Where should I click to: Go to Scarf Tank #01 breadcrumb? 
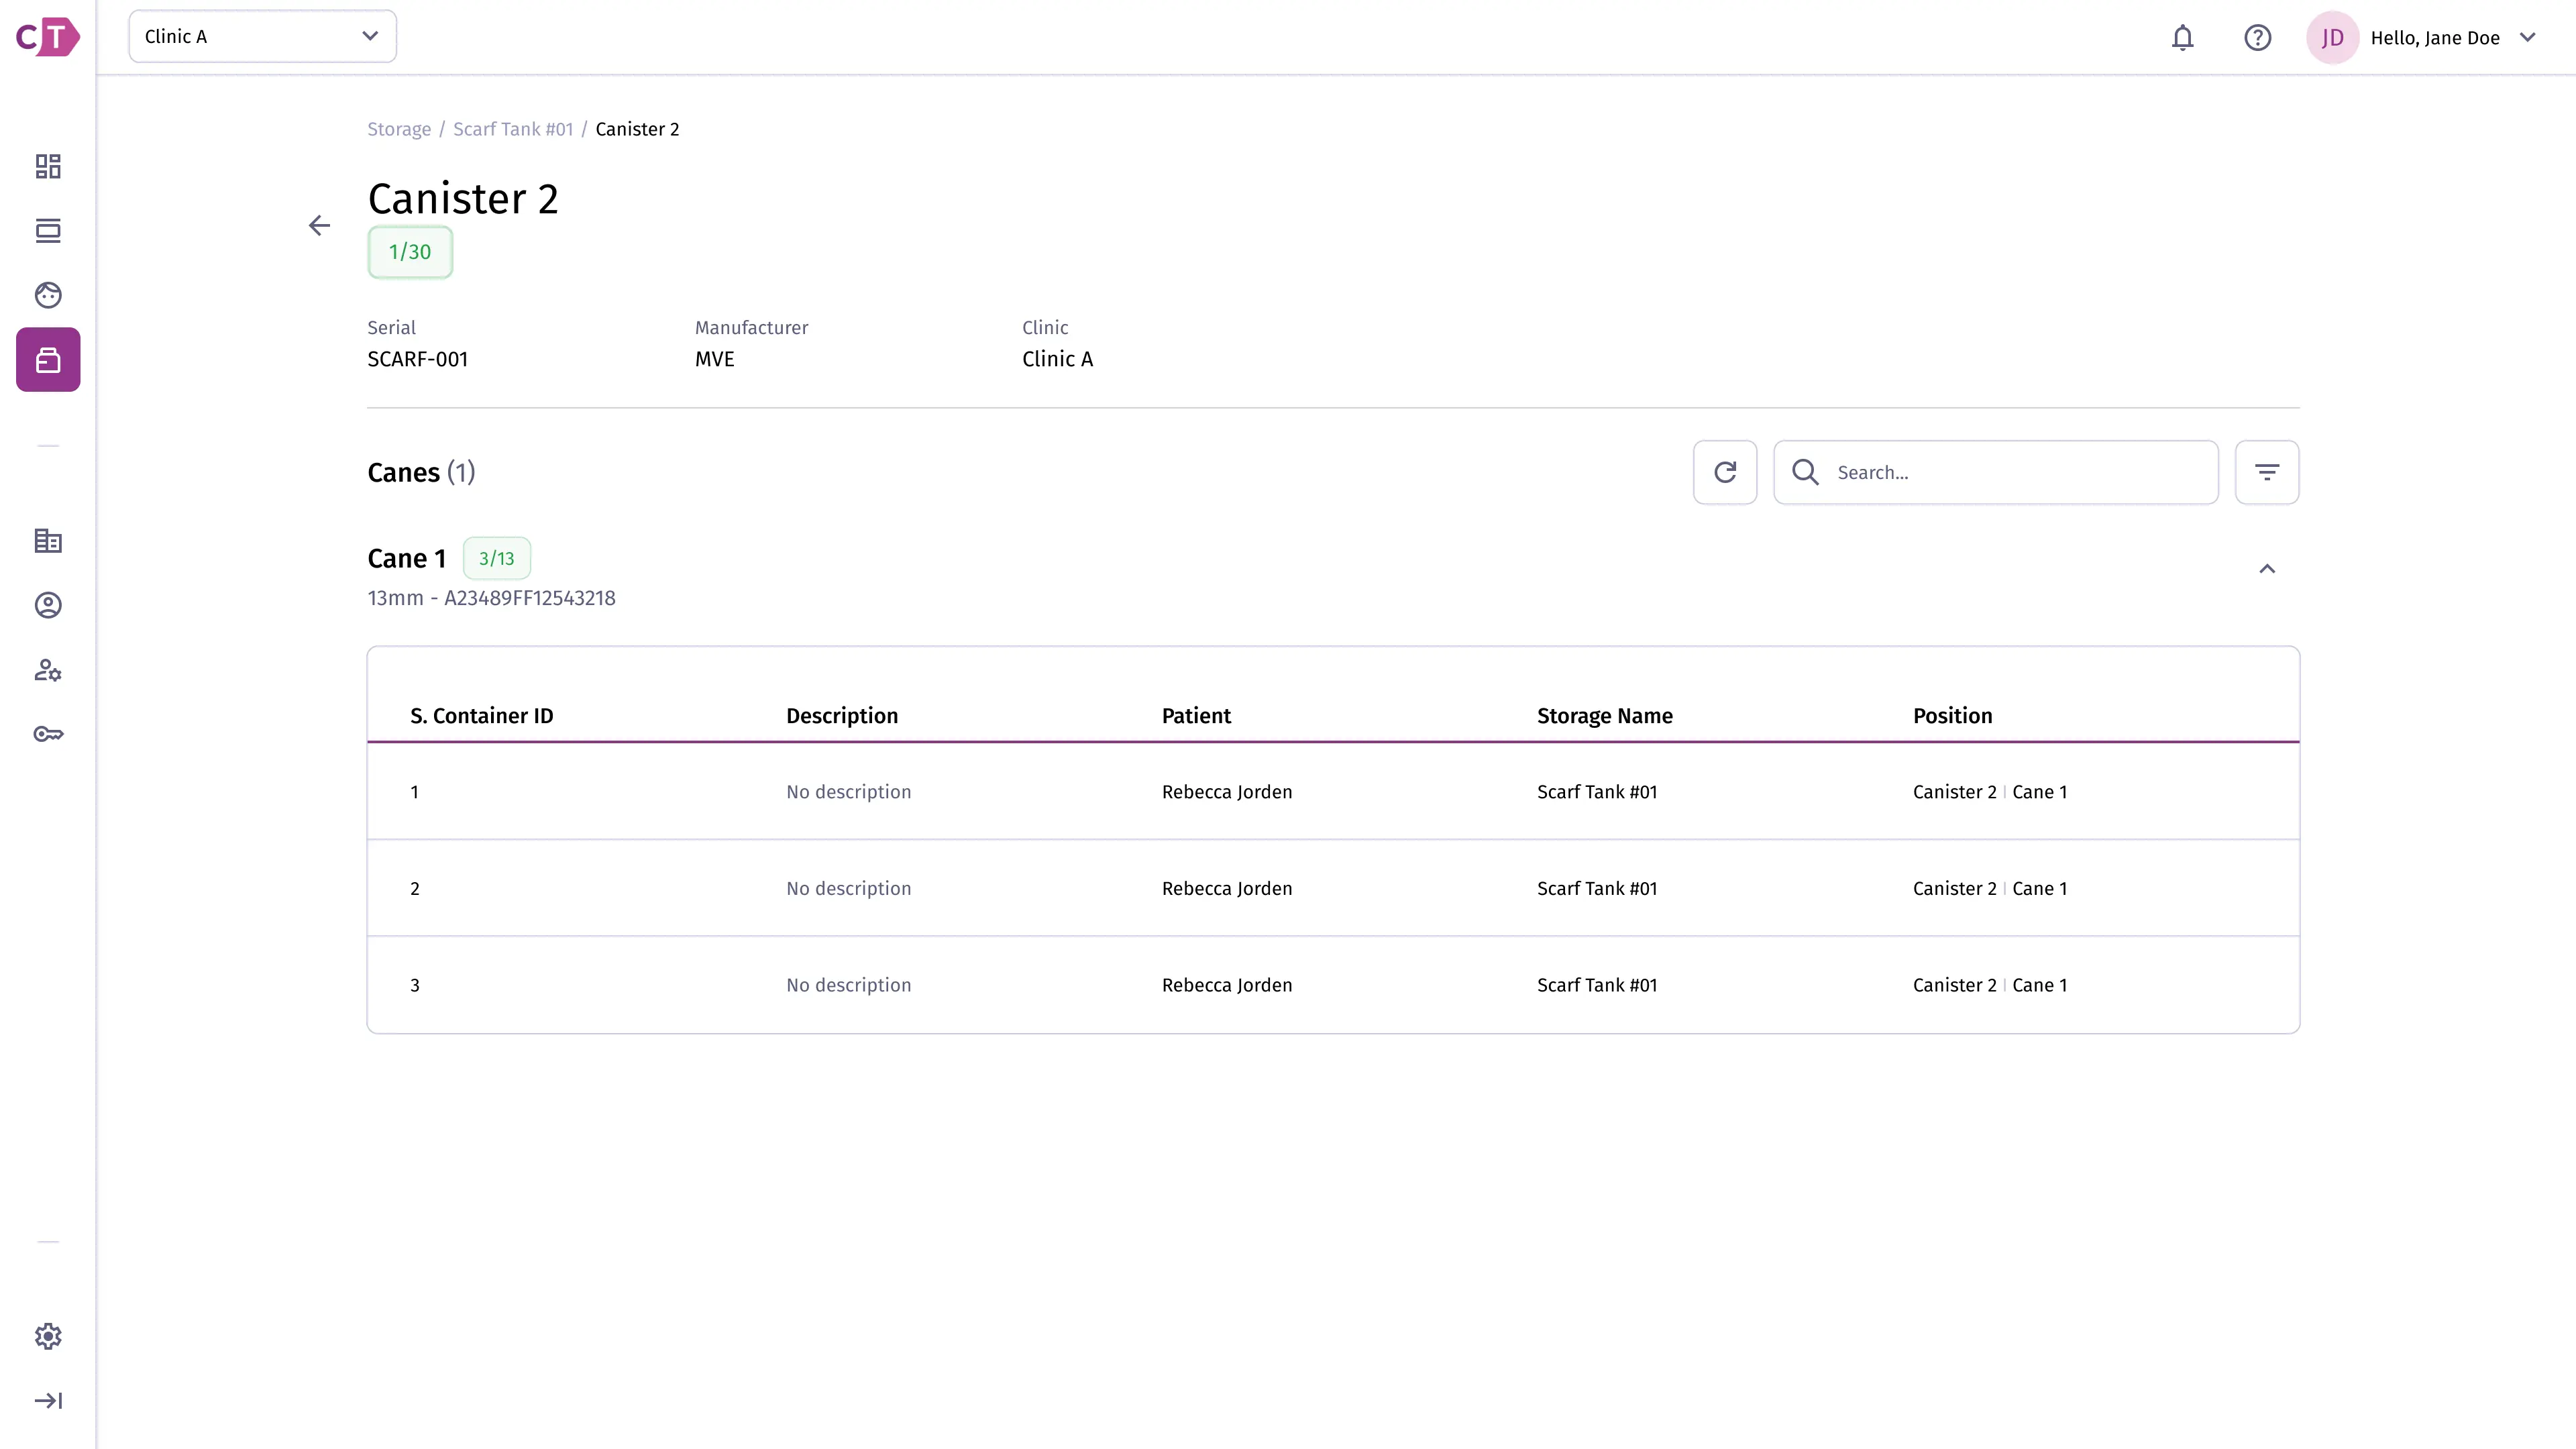pyautogui.click(x=513, y=129)
